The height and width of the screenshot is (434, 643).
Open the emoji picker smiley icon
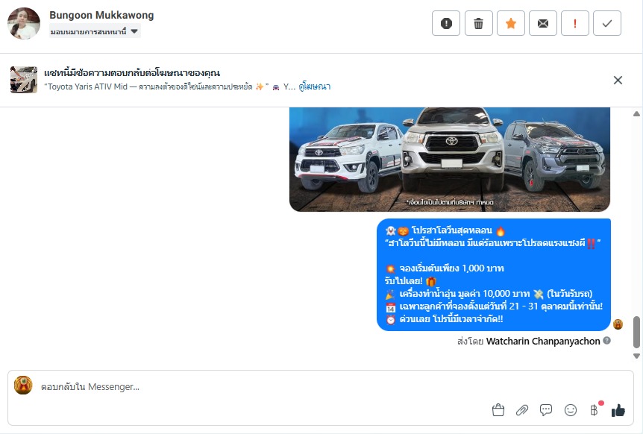pyautogui.click(x=571, y=410)
